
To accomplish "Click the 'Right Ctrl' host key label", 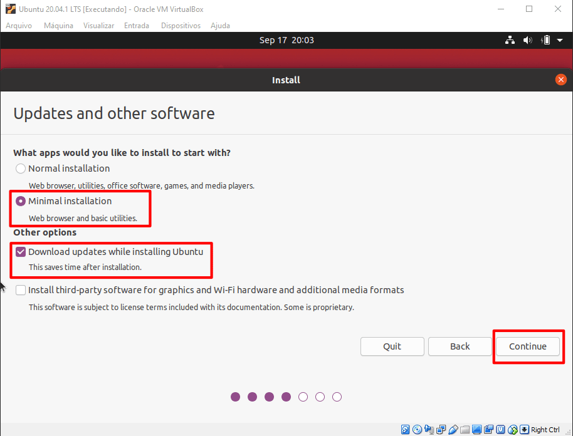I will [x=545, y=430].
